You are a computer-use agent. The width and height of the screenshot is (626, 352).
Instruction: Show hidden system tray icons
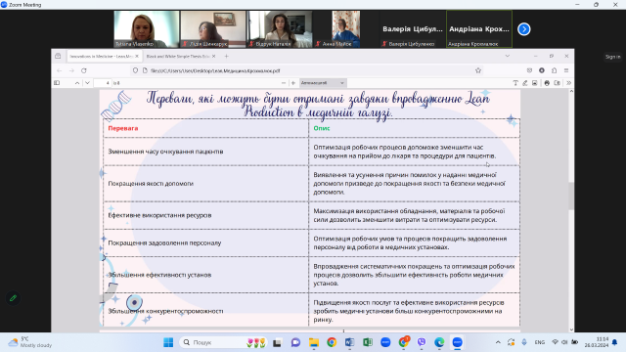[498, 342]
